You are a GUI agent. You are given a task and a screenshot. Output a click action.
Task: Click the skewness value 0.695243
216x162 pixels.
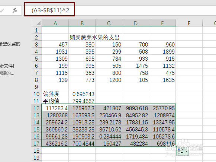point(82,94)
